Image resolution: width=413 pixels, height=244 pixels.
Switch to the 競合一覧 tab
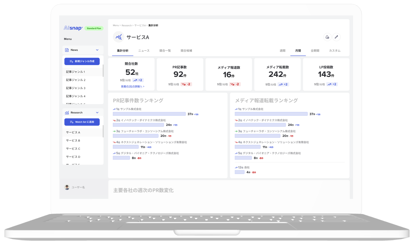coord(165,51)
